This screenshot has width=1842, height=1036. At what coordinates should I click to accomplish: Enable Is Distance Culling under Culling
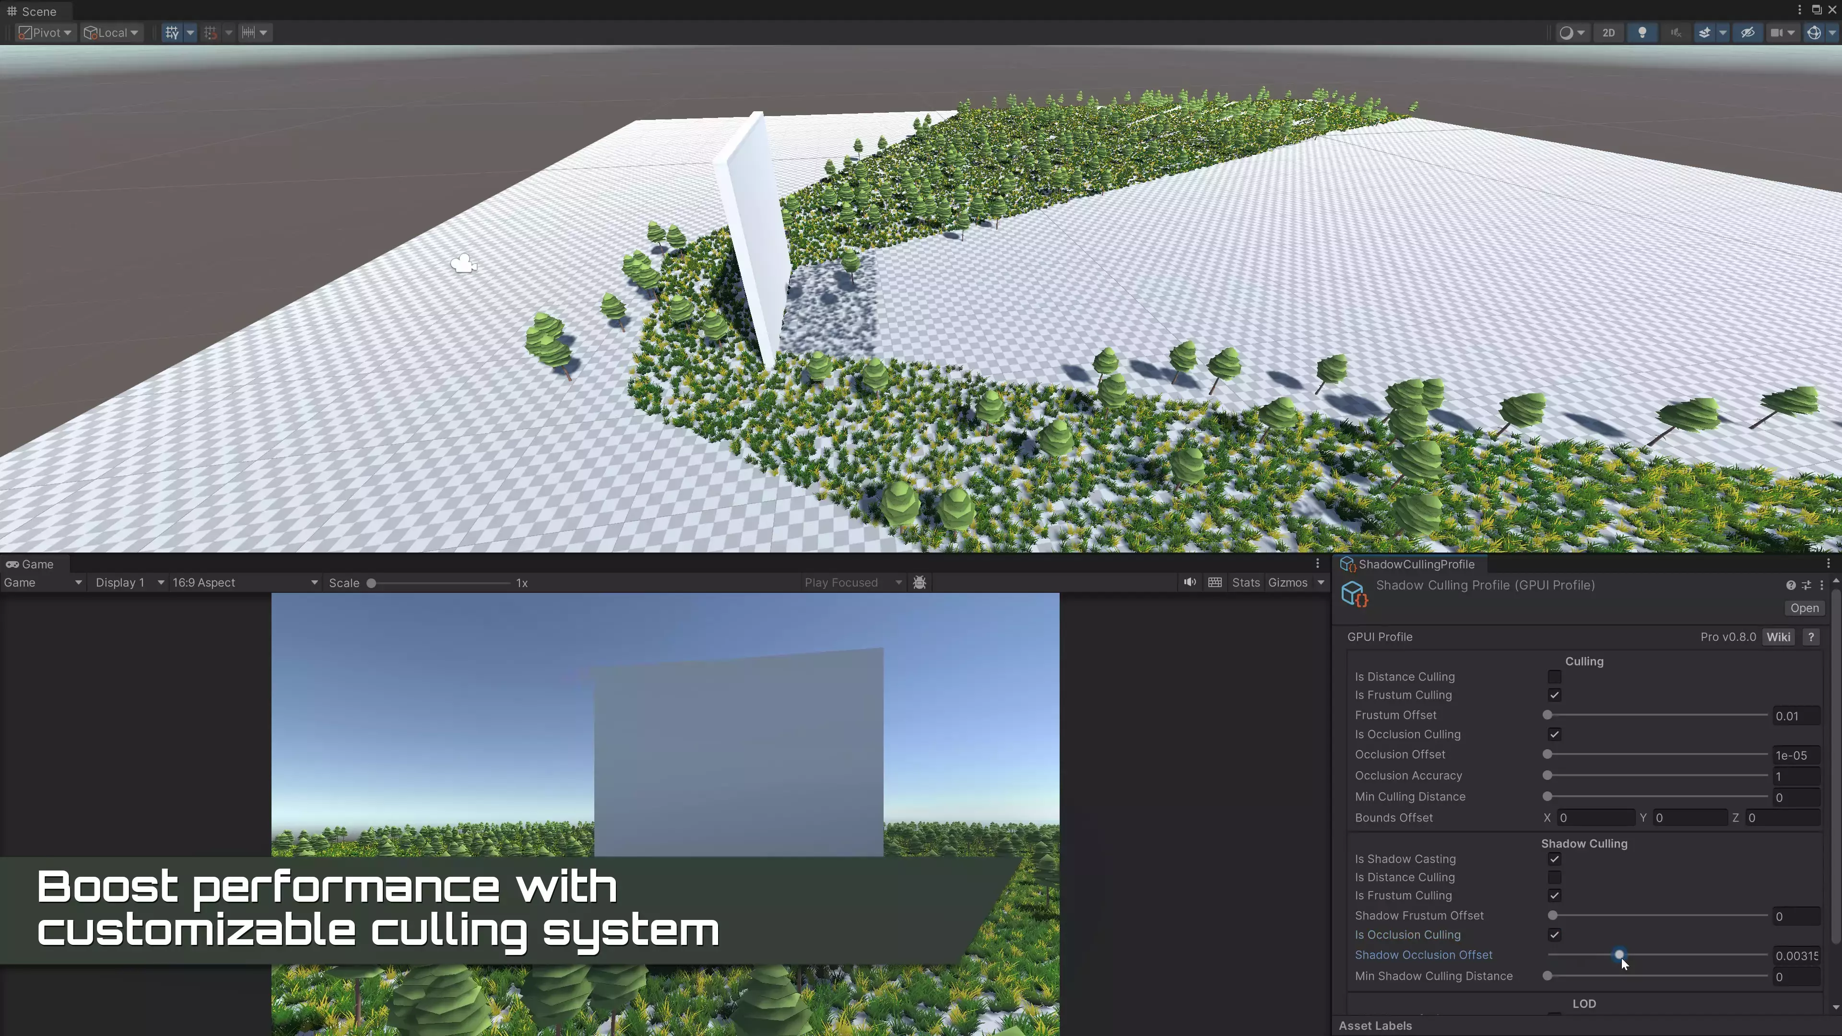pos(1554,676)
